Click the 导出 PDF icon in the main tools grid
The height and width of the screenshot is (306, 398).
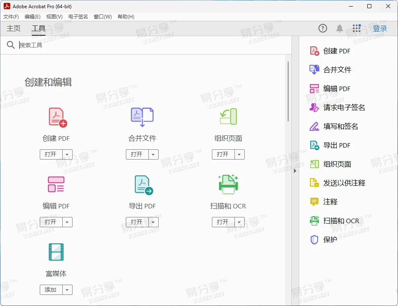[144, 185]
